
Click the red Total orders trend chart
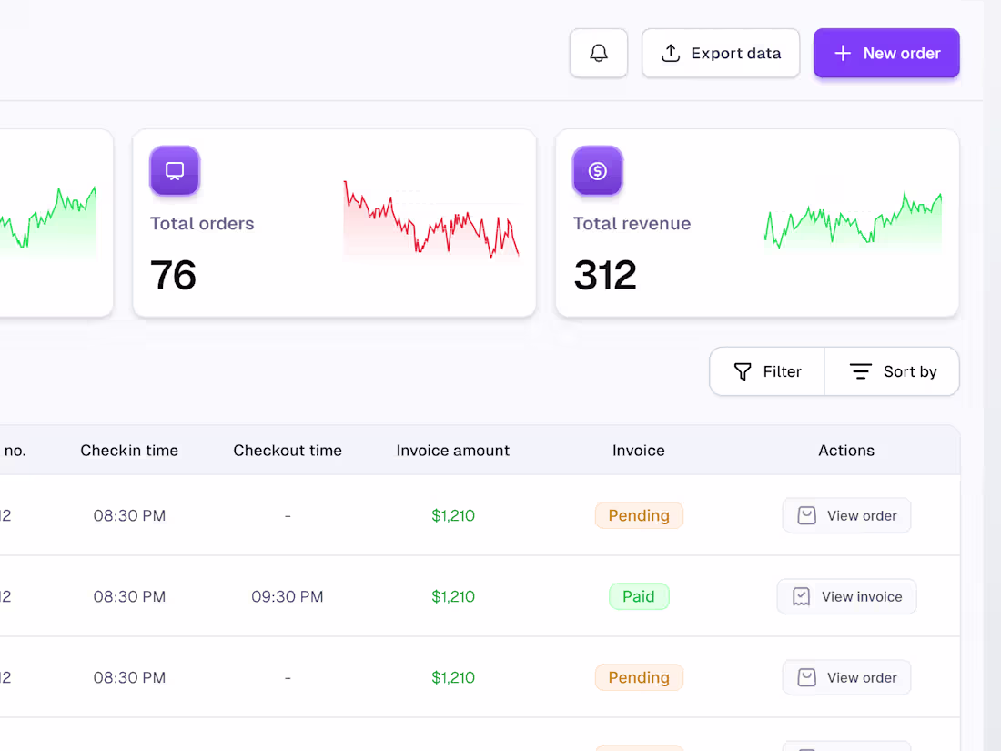click(431, 219)
